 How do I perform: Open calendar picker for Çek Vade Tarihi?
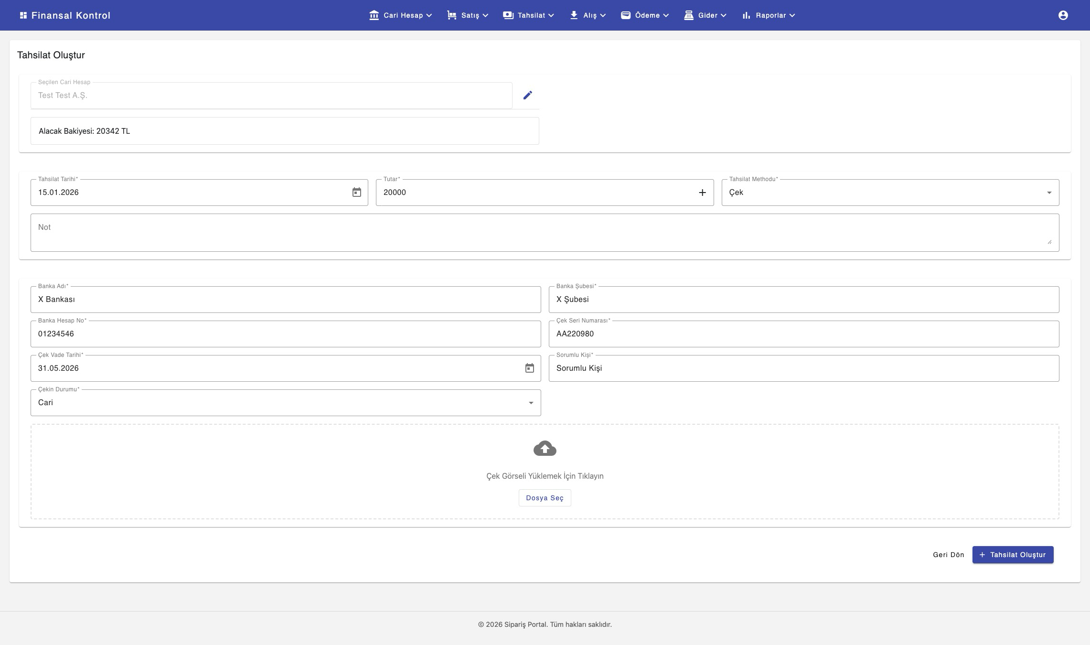click(x=529, y=368)
